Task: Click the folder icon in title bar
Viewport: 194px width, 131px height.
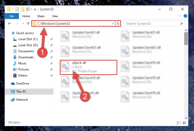Action: 9,9
